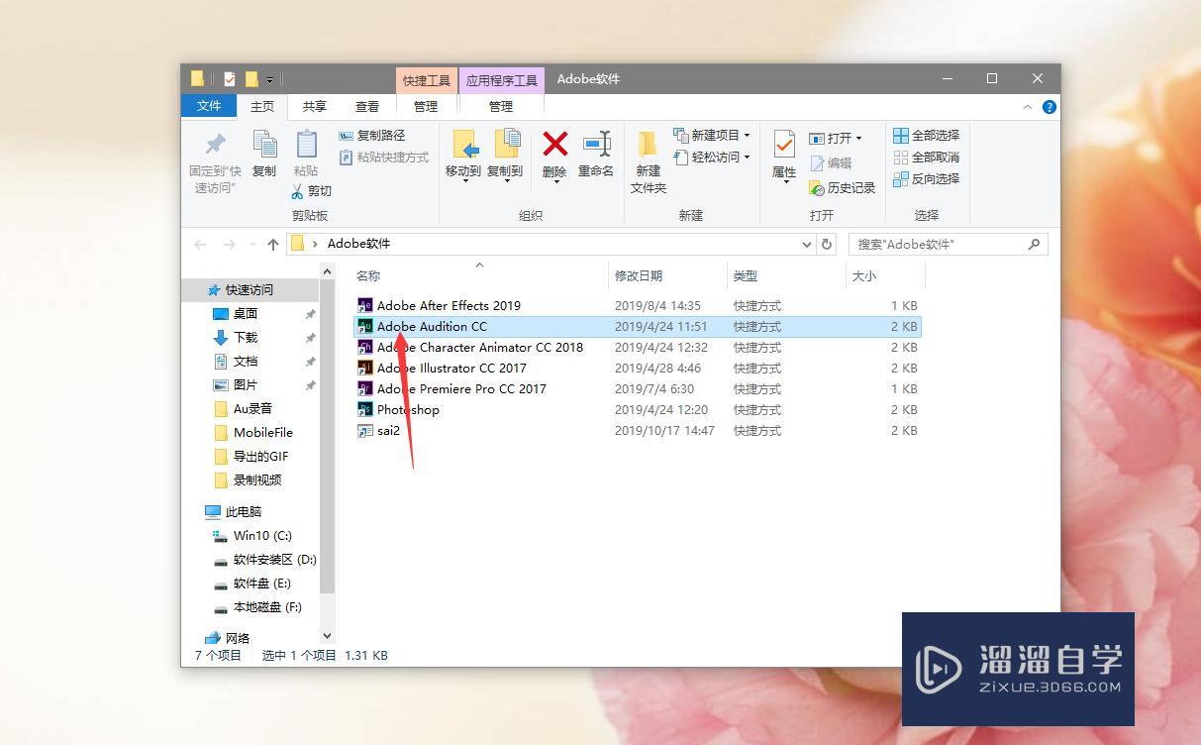1201x745 pixels.
Task: Click Copy path (复制路径)
Action: click(x=372, y=136)
